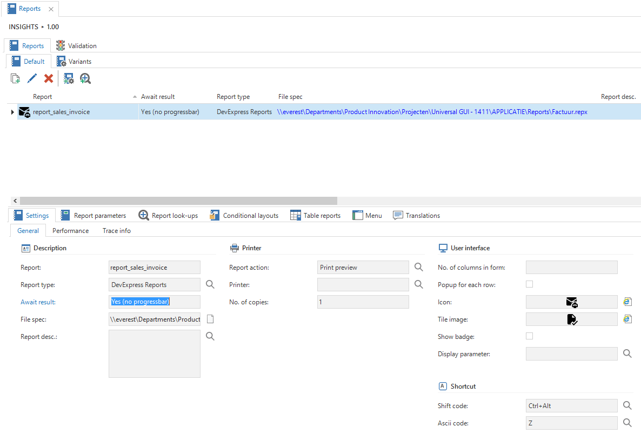The height and width of the screenshot is (440, 641).
Task: Click the No. of copies input field
Action: coord(363,302)
